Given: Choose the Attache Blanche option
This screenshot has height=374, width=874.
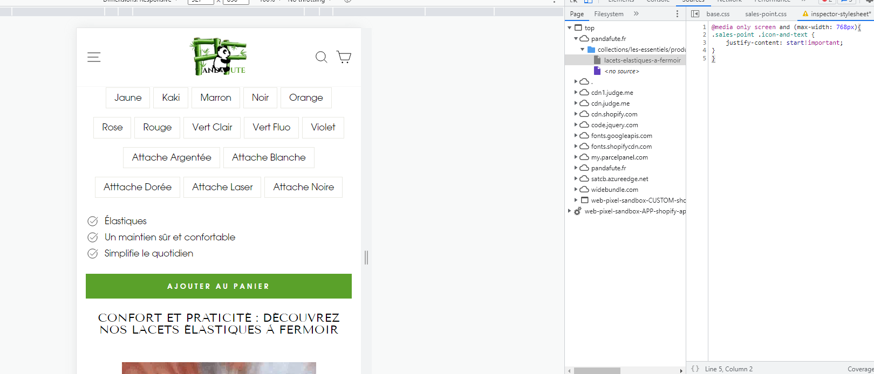Looking at the screenshot, I should point(269,157).
